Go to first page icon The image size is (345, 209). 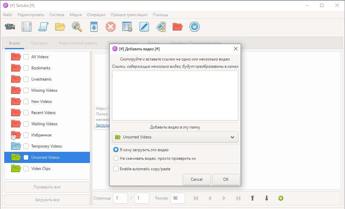coord(196,198)
